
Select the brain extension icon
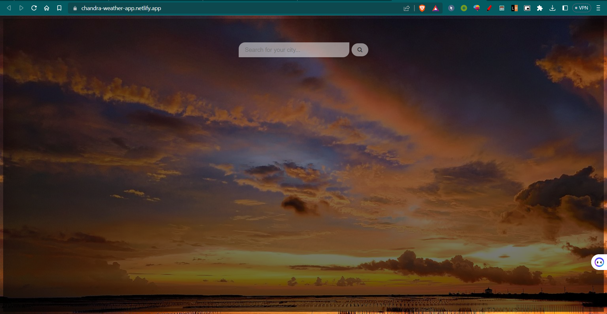(x=476, y=8)
